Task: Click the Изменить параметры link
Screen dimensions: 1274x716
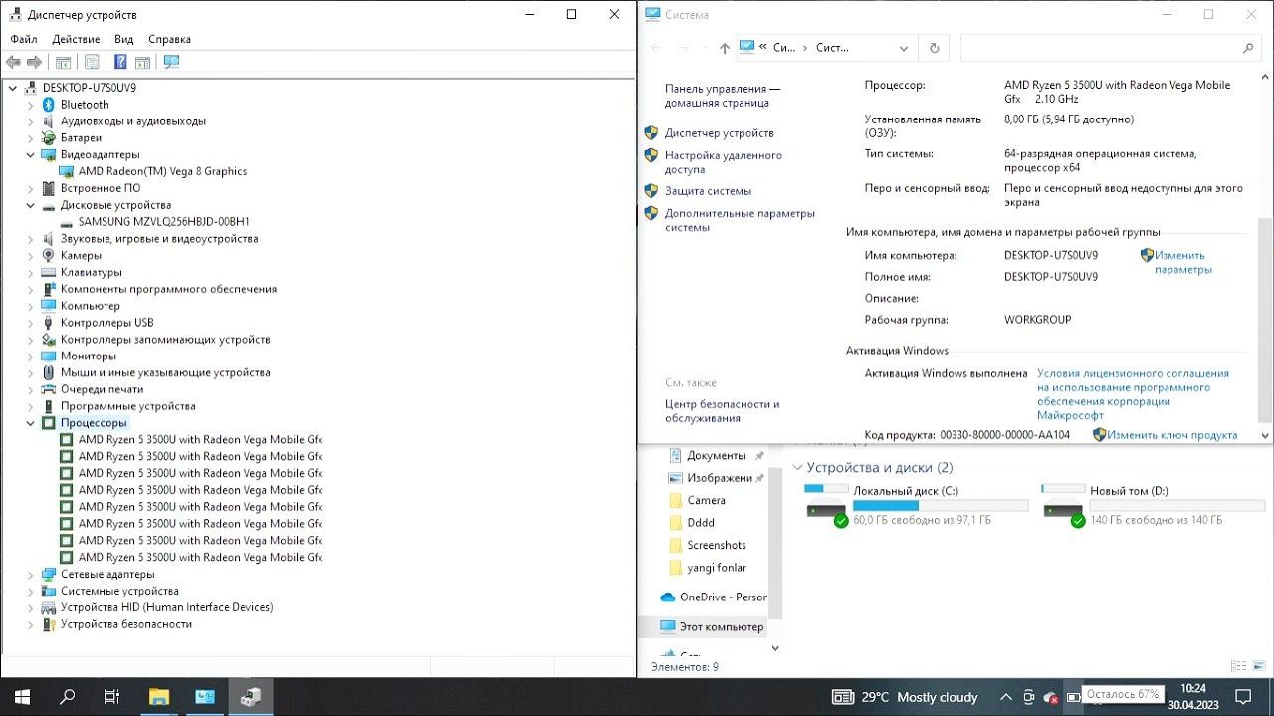Action: click(x=1183, y=263)
